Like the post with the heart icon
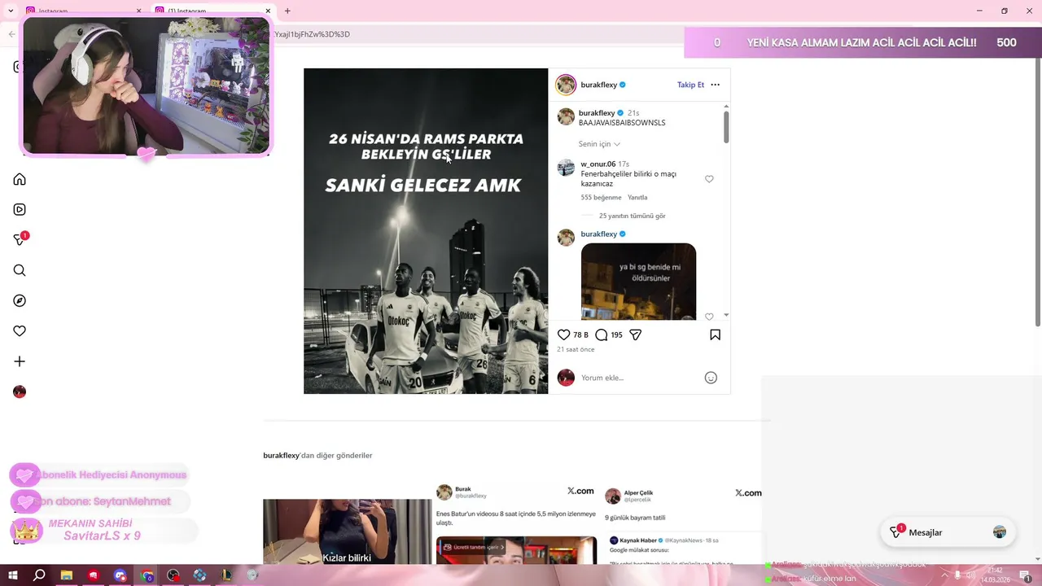The width and height of the screenshot is (1042, 586). pyautogui.click(x=563, y=335)
